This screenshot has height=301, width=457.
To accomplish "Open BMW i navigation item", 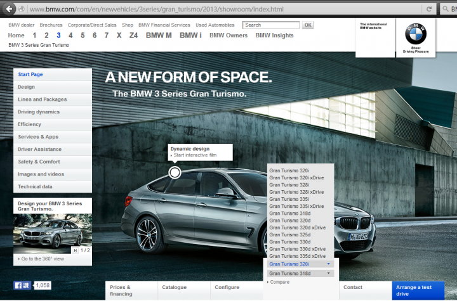I will pos(190,35).
